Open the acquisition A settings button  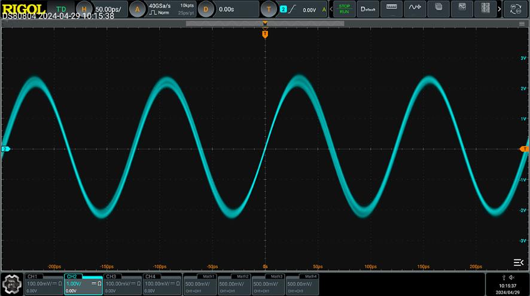(137, 10)
